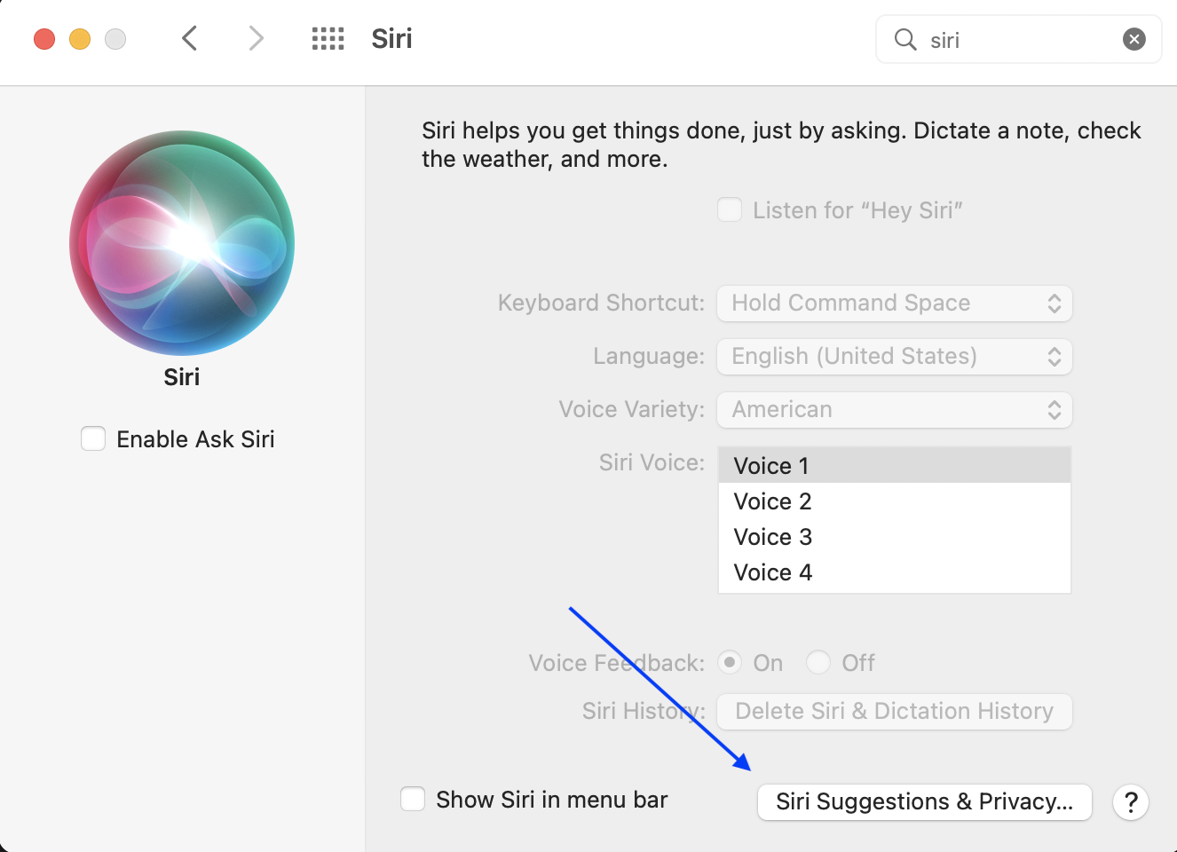Viewport: 1177px width, 852px height.
Task: Click the search magnifier icon
Action: click(904, 39)
